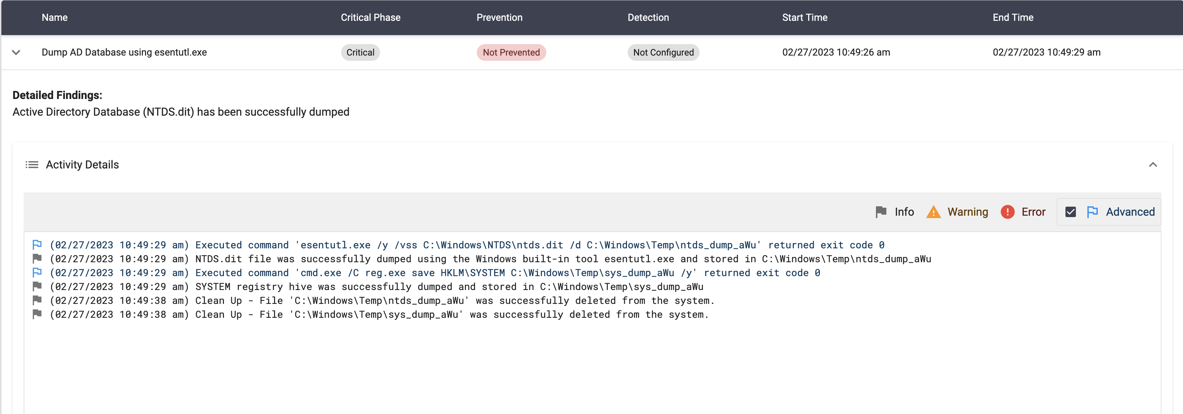Click the blue Advanced flag icon
Viewport: 1183px width, 414px height.
[1092, 212]
